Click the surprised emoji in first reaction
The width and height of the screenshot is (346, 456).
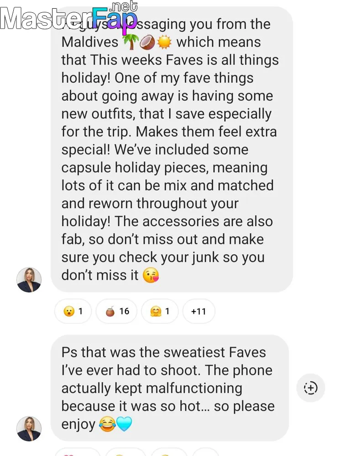tap(68, 311)
